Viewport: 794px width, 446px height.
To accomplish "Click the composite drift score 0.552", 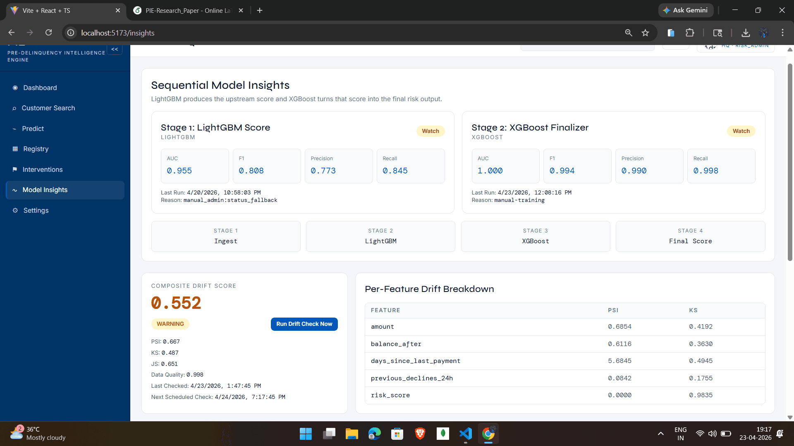I will (x=176, y=303).
